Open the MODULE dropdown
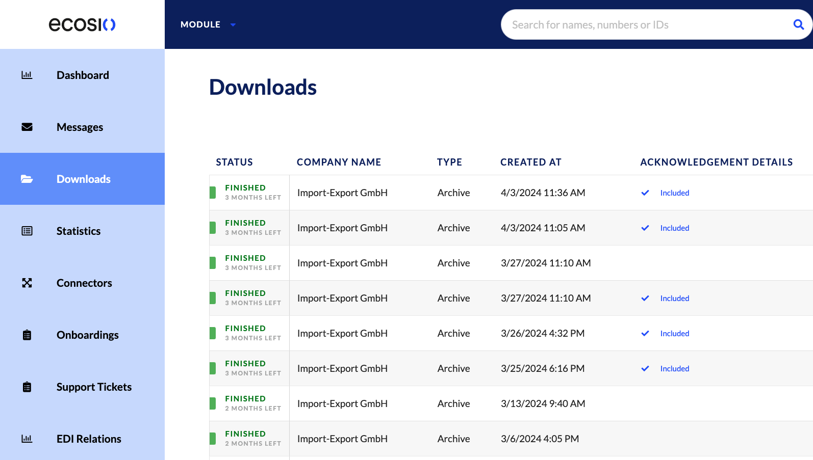Viewport: 813px width, 460px height. (x=208, y=24)
